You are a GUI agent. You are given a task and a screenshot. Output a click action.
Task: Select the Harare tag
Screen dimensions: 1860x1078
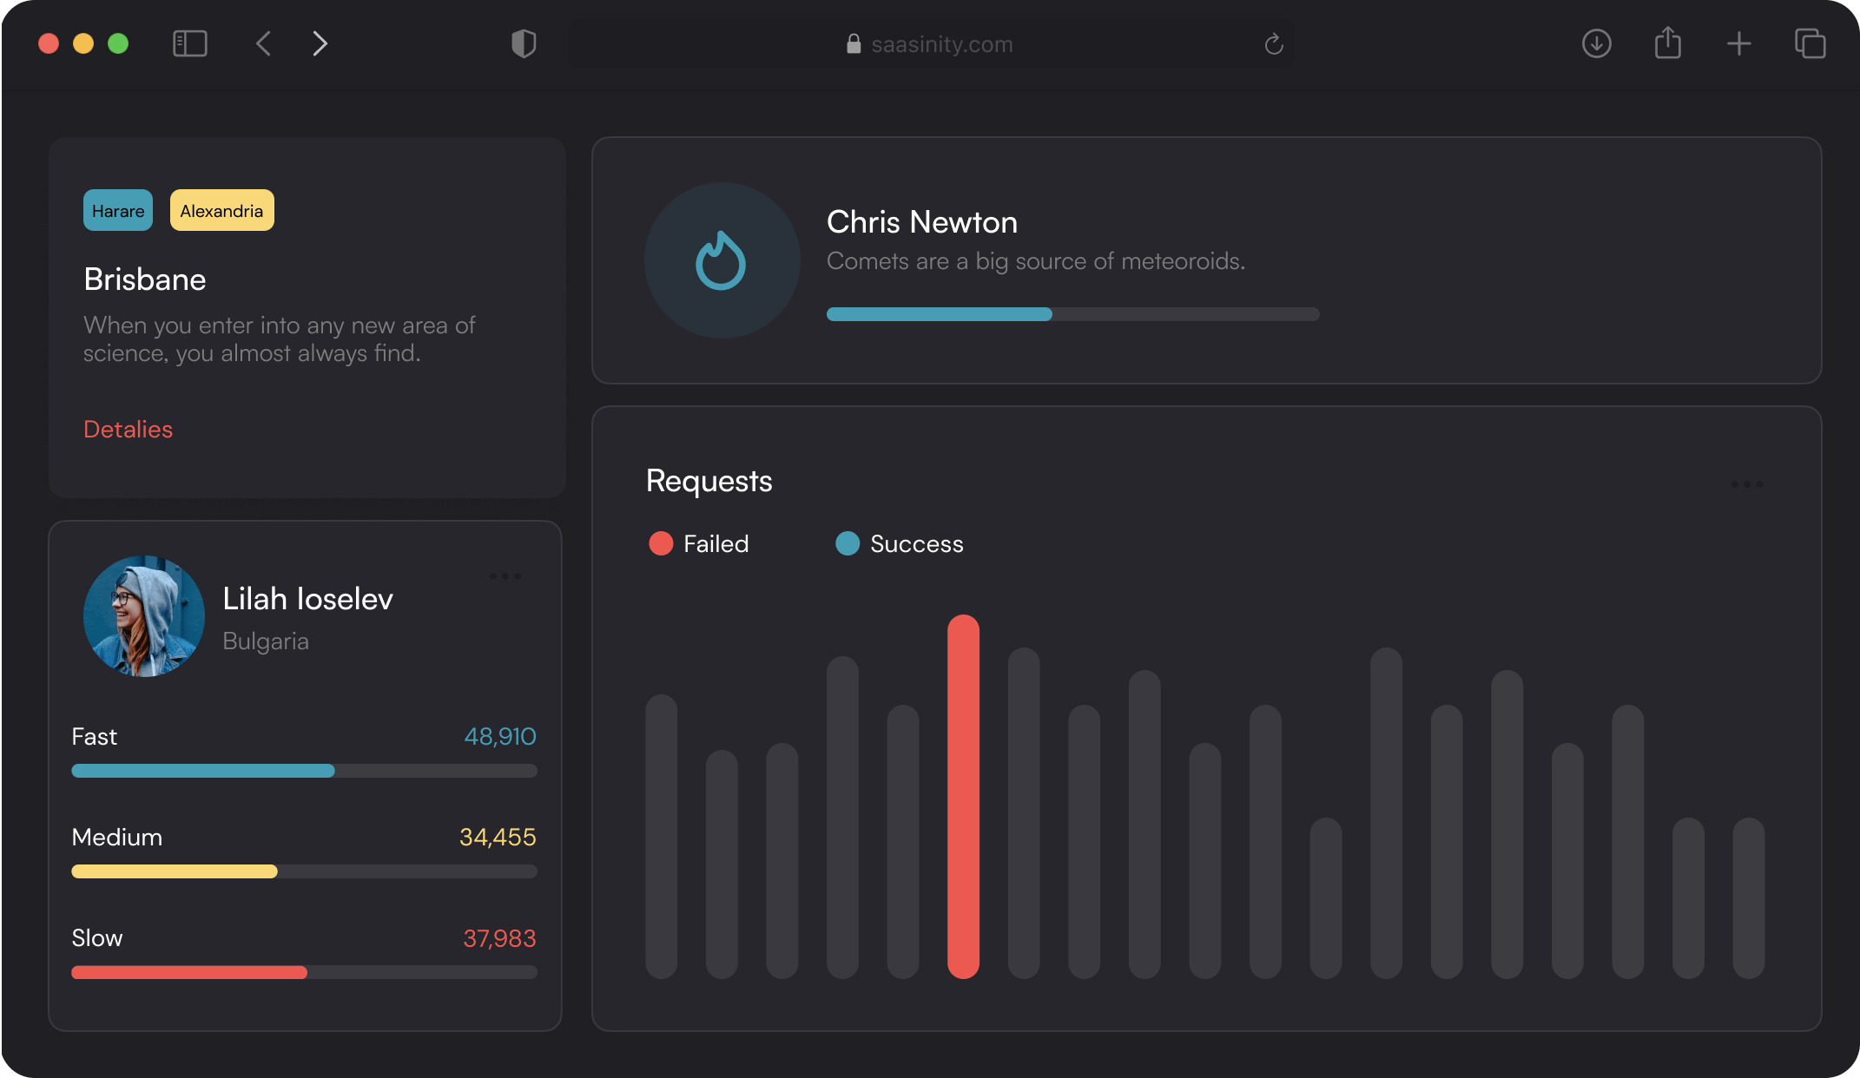coord(118,211)
